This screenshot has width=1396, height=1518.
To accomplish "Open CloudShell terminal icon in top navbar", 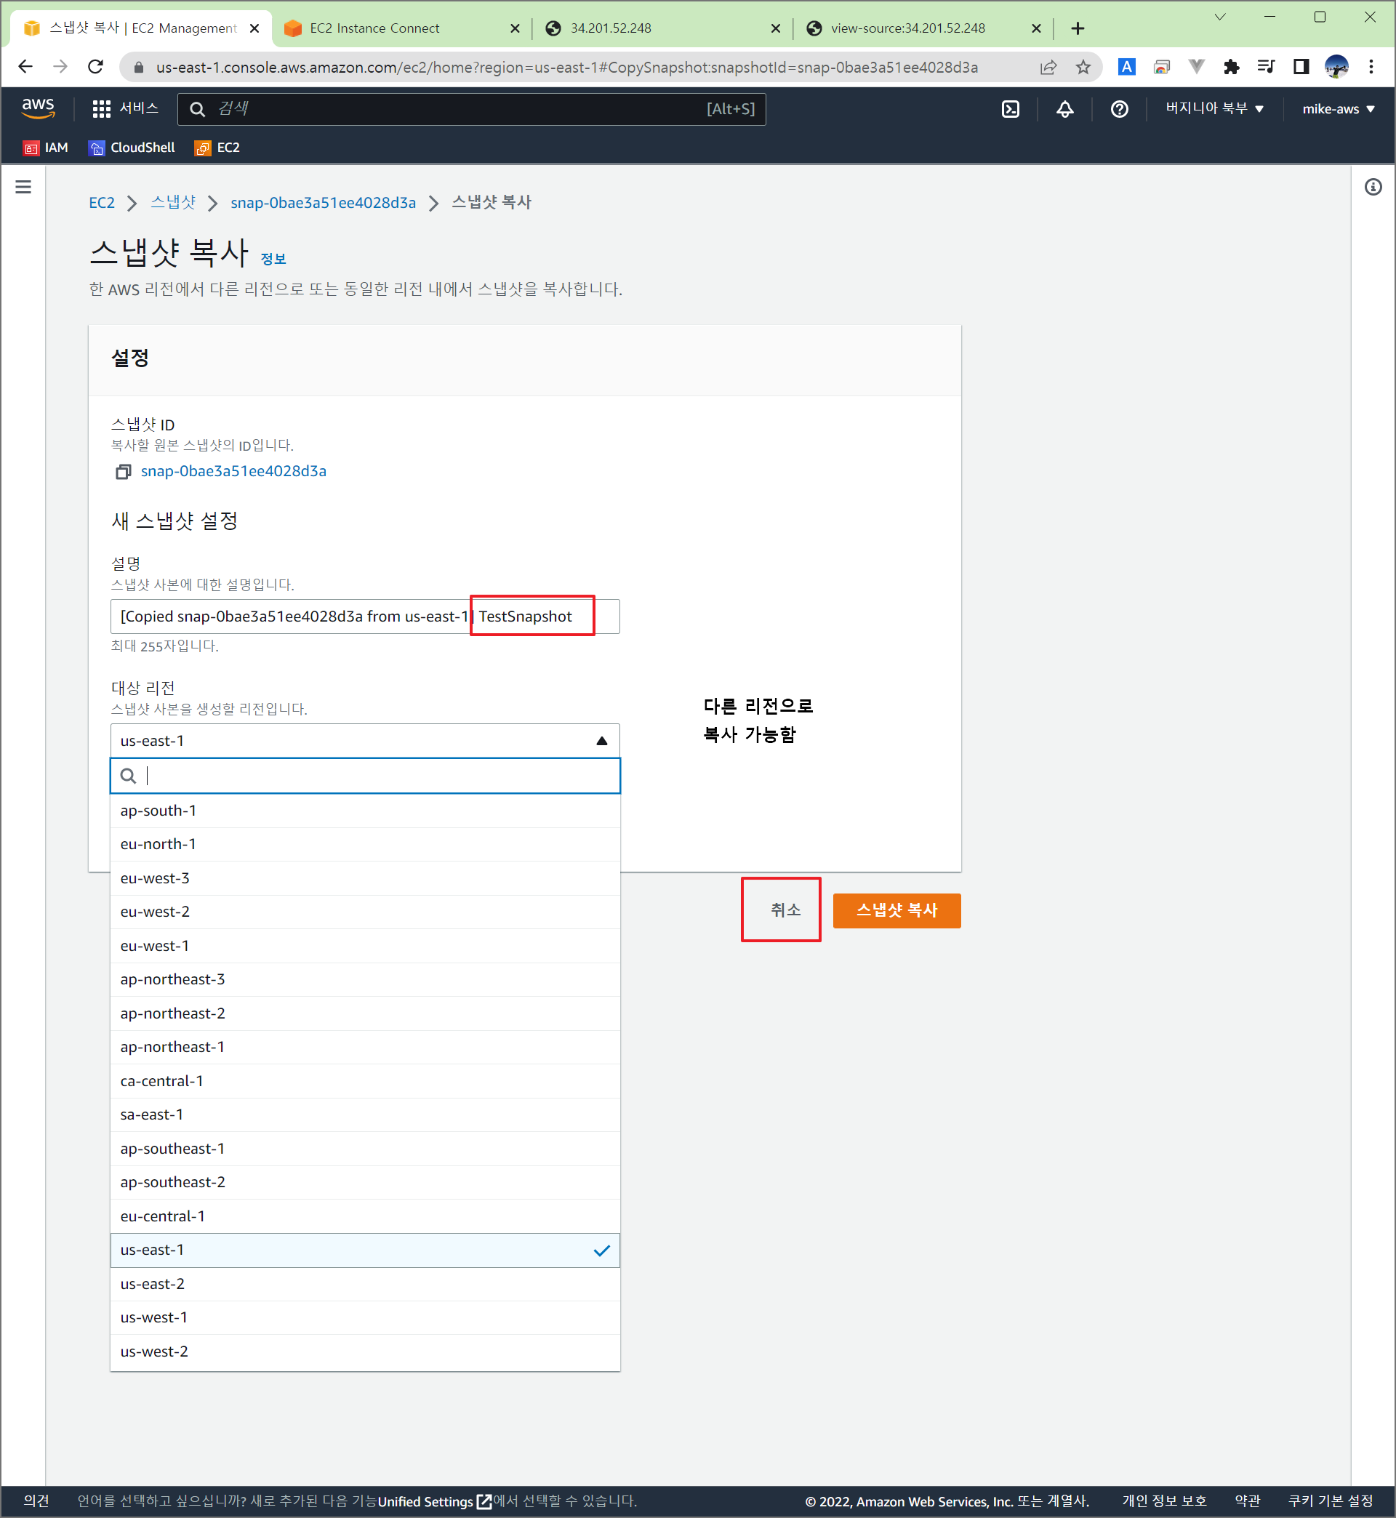I will coord(1010,109).
